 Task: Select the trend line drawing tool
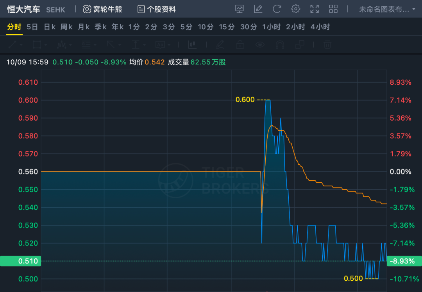click(13, 45)
